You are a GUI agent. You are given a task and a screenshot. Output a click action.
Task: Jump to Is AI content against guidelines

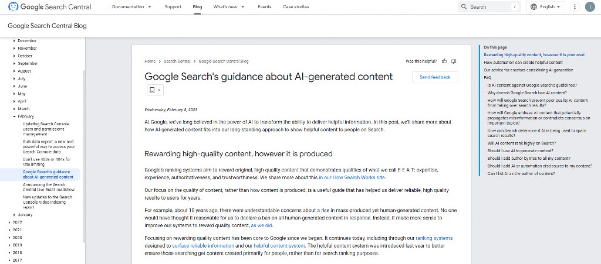pos(532,85)
